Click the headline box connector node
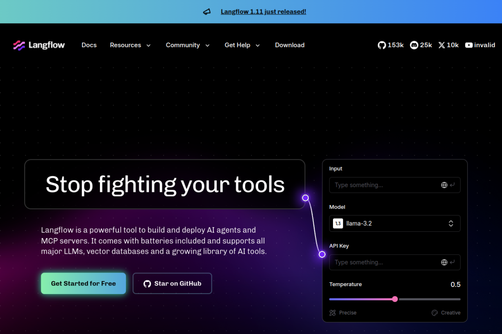Image resolution: width=502 pixels, height=334 pixels. click(306, 198)
